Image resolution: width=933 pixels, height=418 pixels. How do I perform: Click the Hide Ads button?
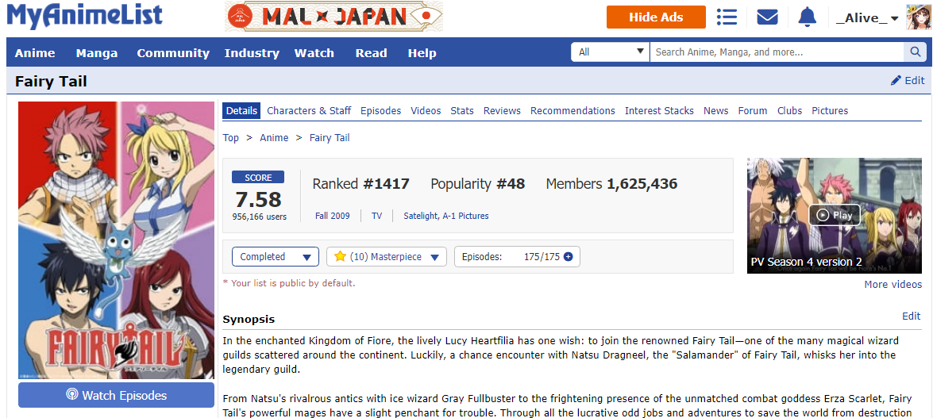pyautogui.click(x=656, y=17)
